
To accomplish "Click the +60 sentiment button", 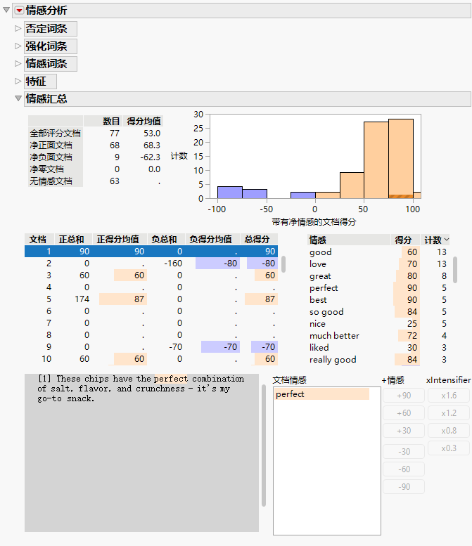I will (x=404, y=413).
